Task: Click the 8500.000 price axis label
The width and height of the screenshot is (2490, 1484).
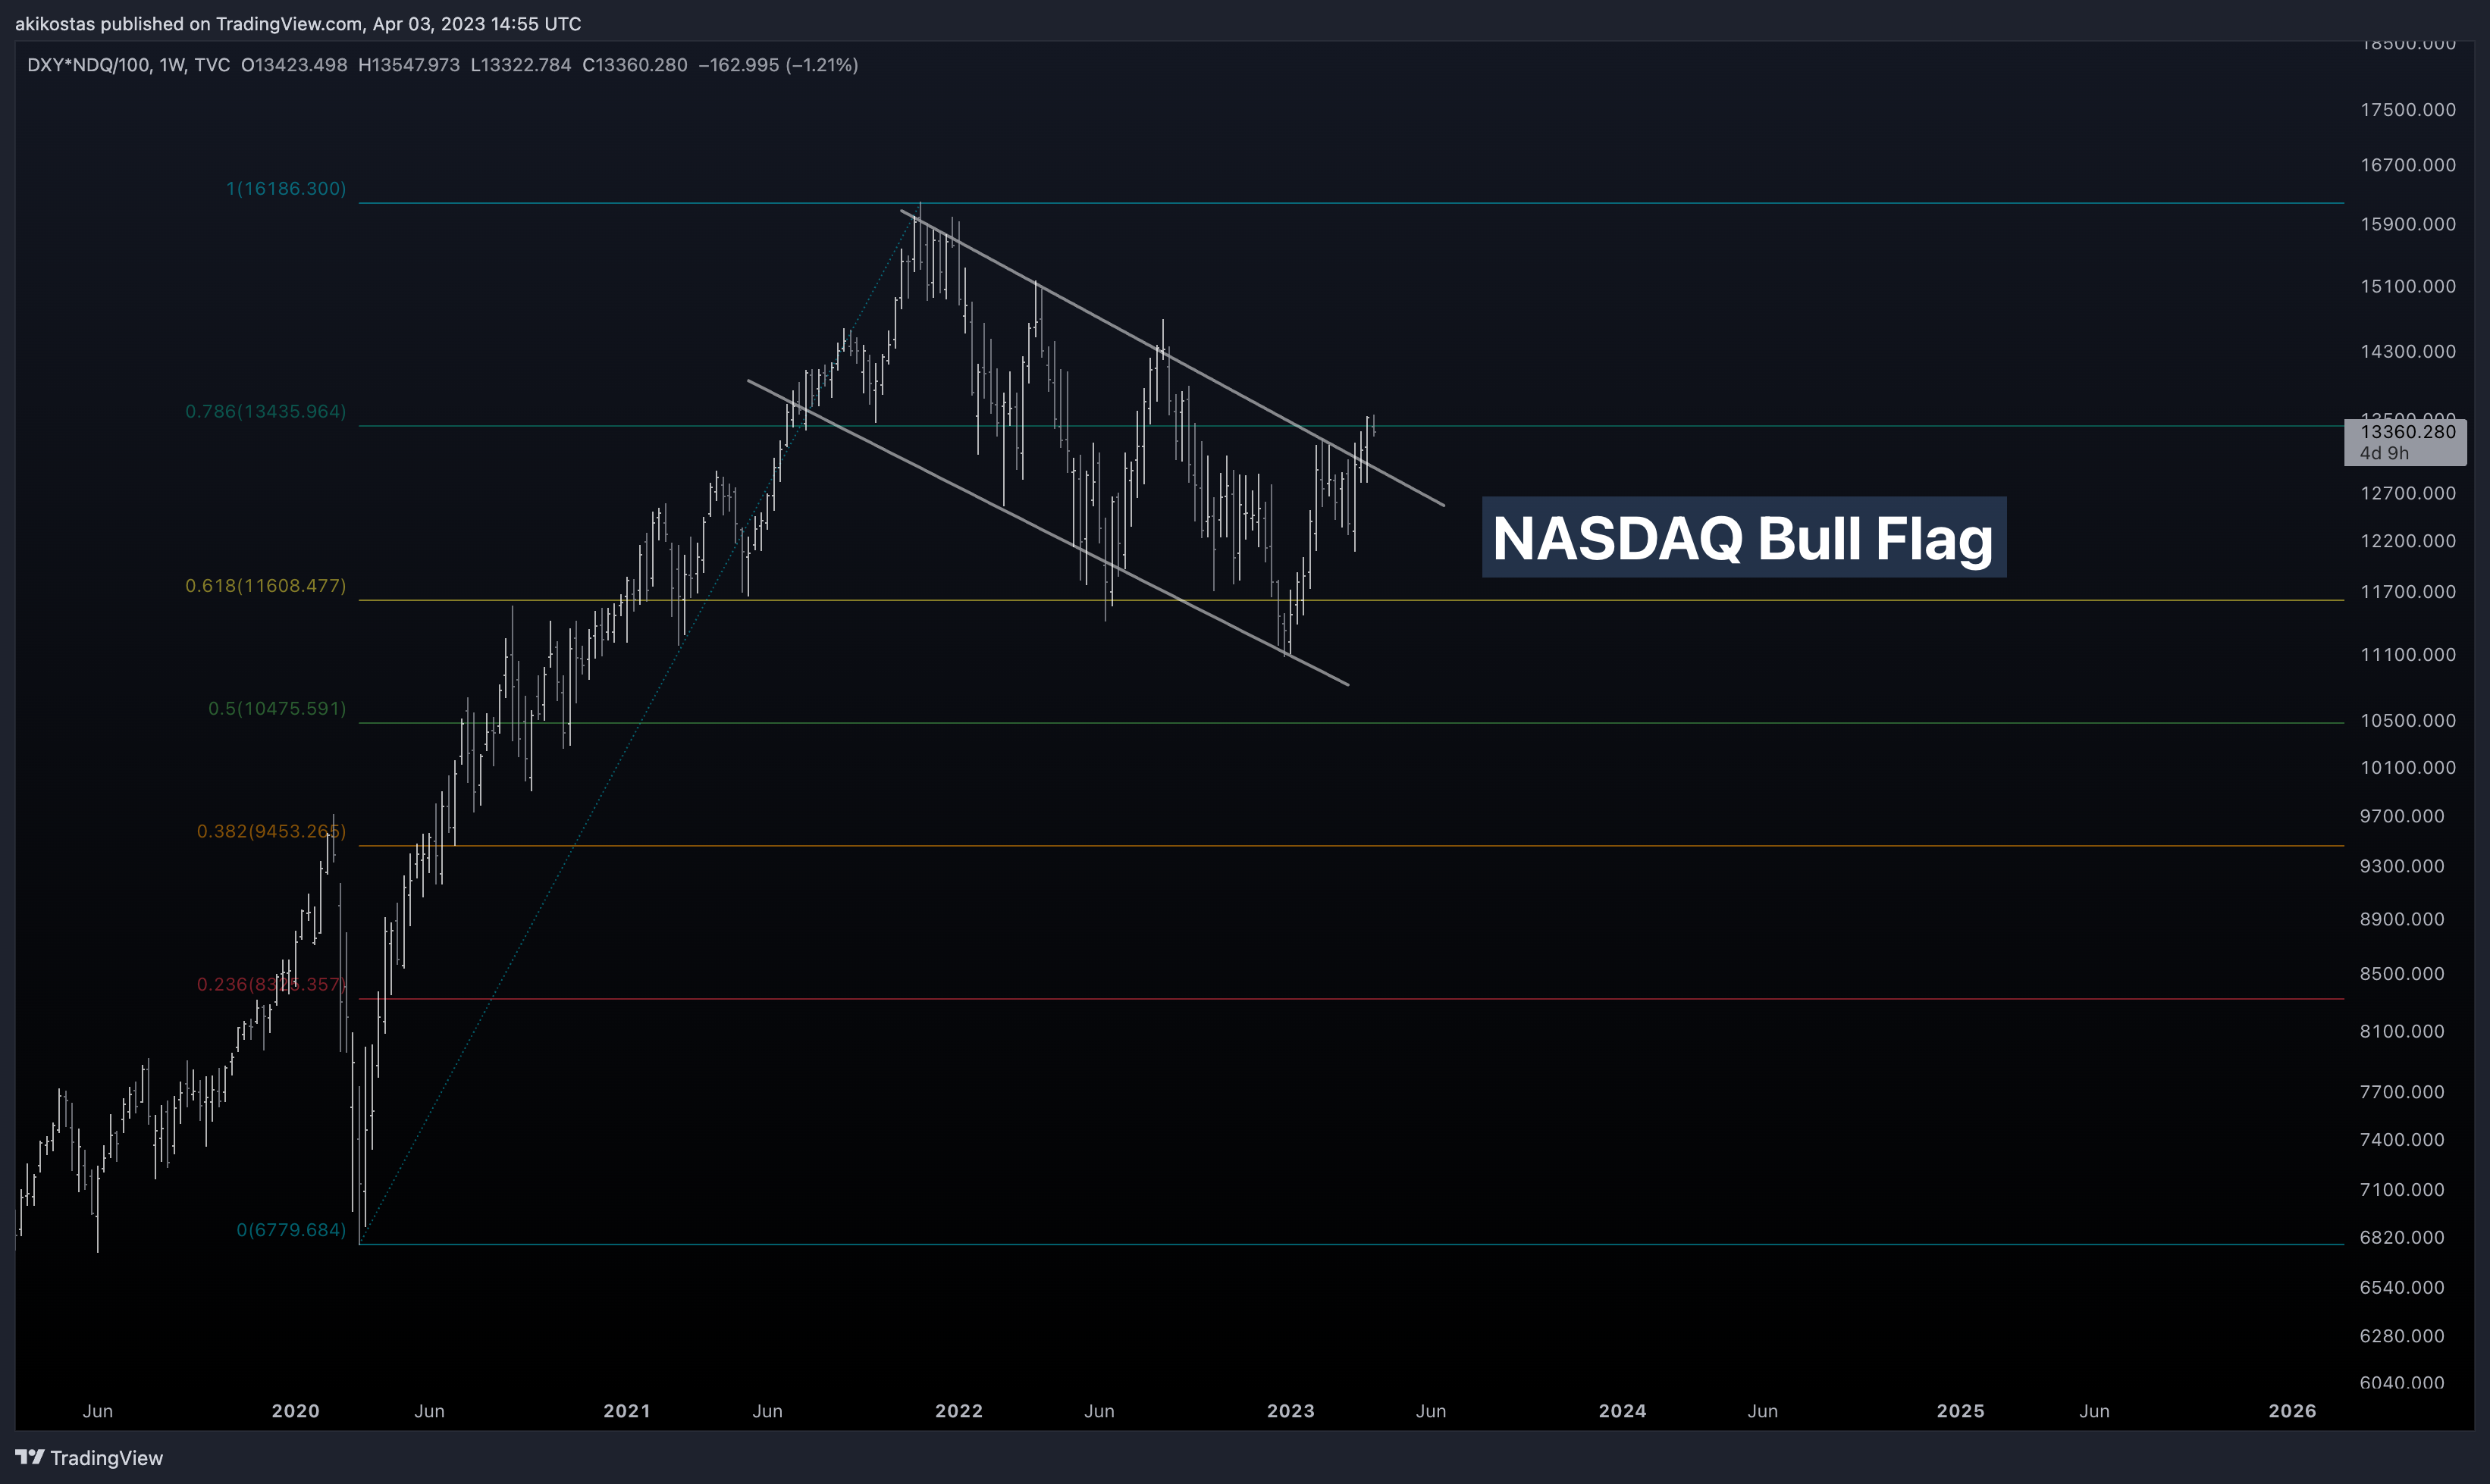Action: pos(2402,973)
